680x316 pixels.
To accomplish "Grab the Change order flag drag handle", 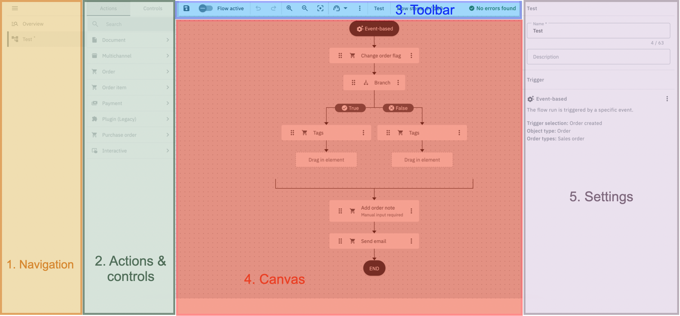I will (x=340, y=56).
